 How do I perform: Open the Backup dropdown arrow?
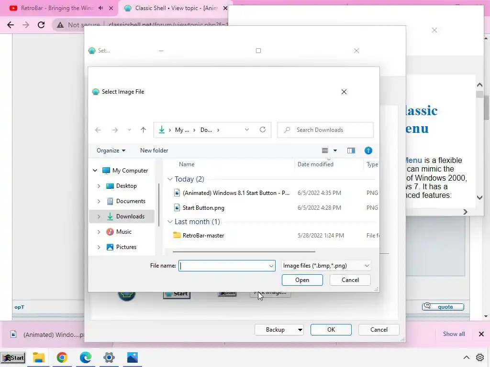pyautogui.click(x=300, y=330)
